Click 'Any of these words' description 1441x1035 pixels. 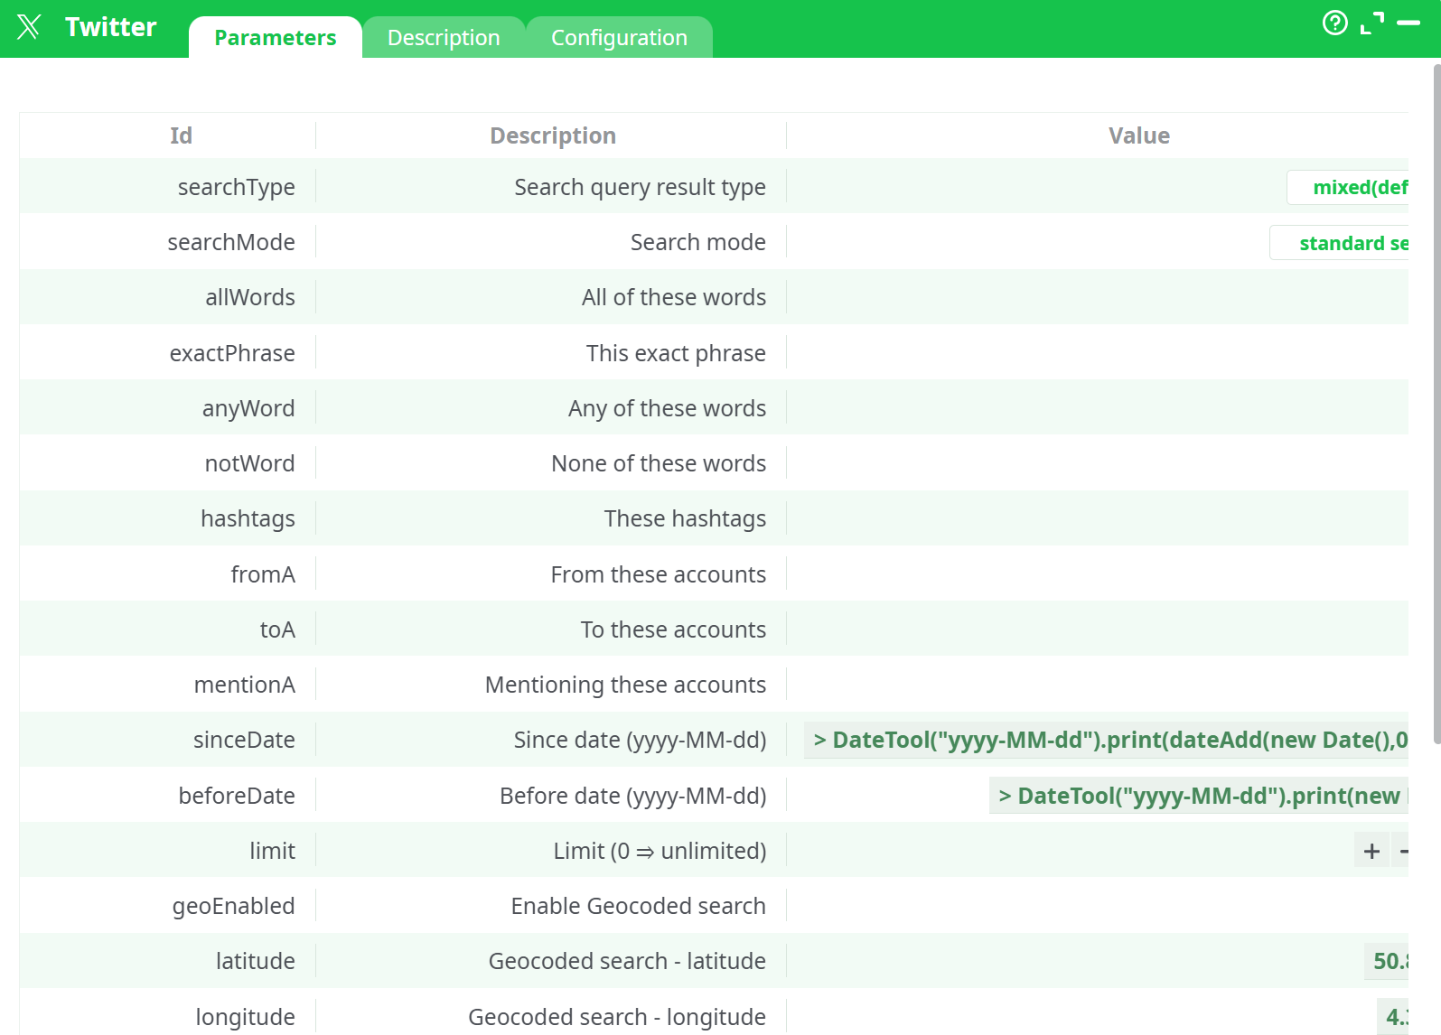668,408
